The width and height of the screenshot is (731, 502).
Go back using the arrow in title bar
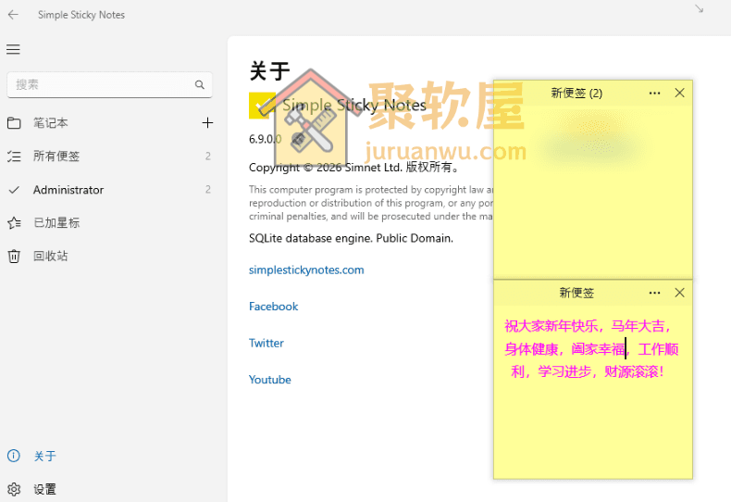(13, 15)
